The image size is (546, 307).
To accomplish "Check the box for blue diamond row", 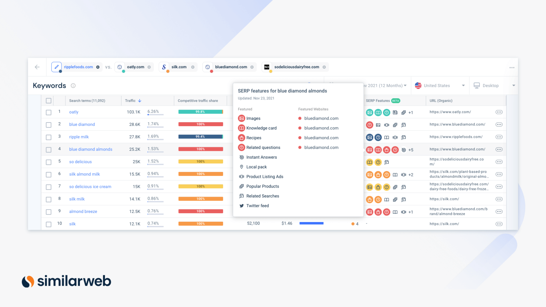I will pyautogui.click(x=49, y=125).
